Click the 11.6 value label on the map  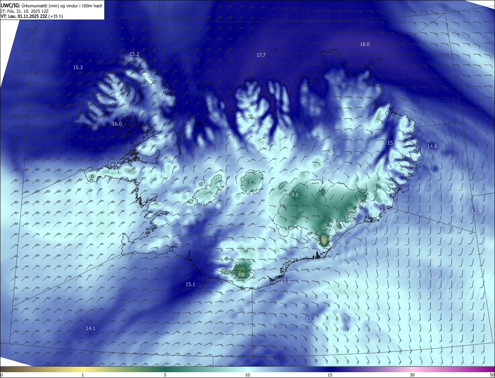coord(433,276)
